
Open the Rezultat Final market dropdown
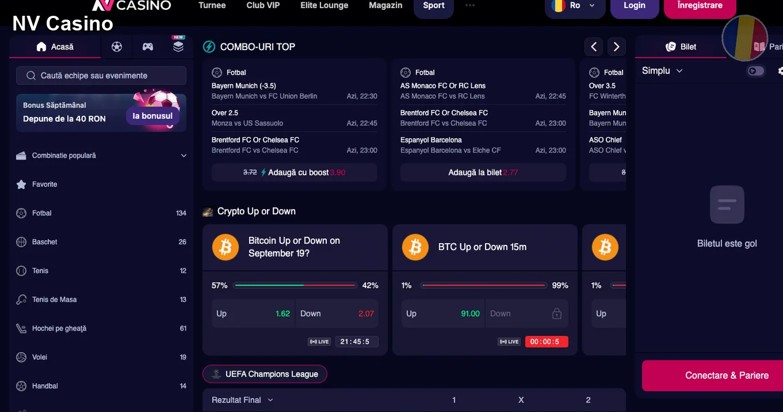(243, 400)
